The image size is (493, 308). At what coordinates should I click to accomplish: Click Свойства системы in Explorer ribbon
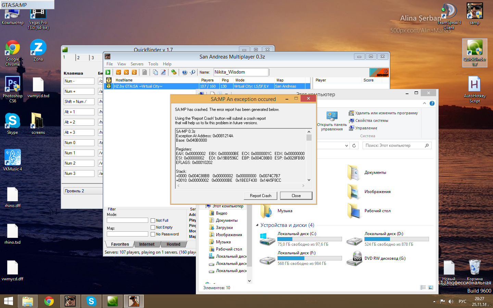pos(369,120)
